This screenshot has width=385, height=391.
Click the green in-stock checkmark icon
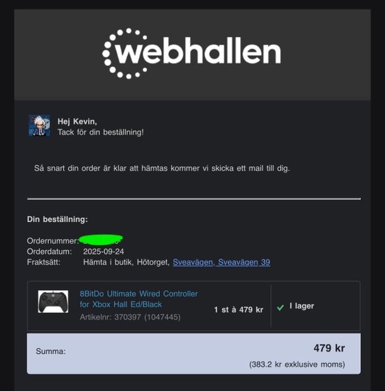(281, 307)
